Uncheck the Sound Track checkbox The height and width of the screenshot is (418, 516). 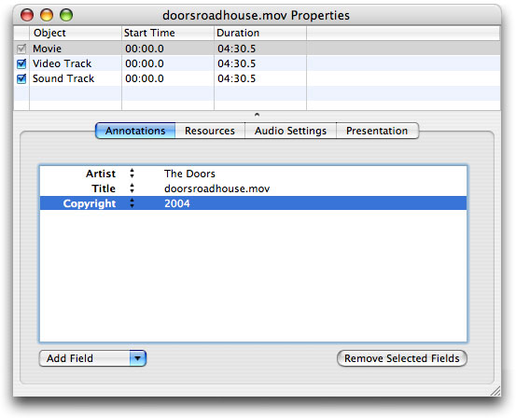(x=21, y=78)
